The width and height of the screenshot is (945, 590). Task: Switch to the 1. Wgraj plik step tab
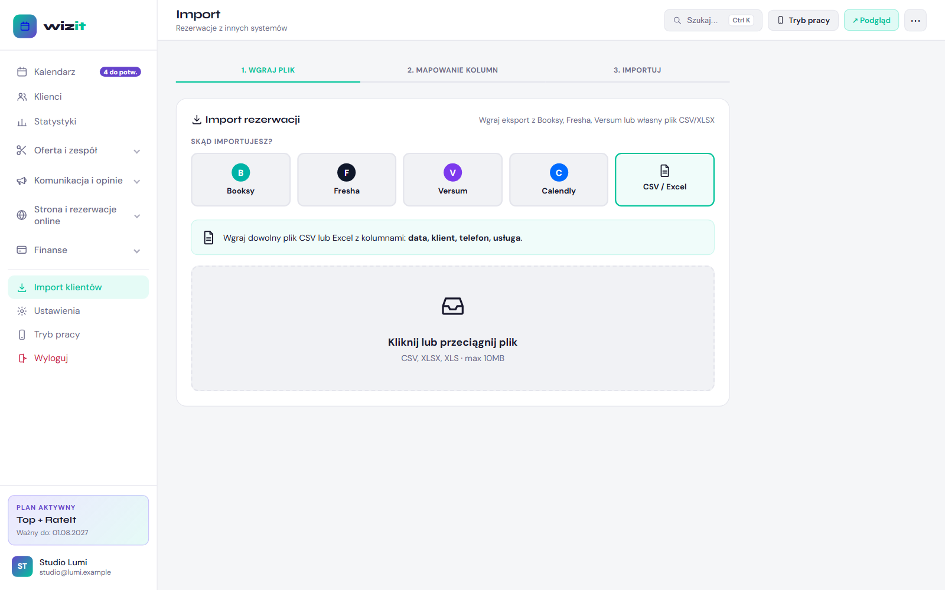pos(268,70)
